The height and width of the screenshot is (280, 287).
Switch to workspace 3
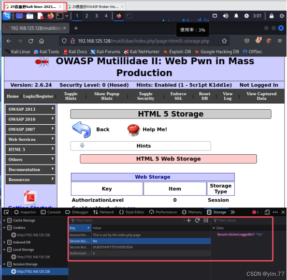tap(96, 16)
